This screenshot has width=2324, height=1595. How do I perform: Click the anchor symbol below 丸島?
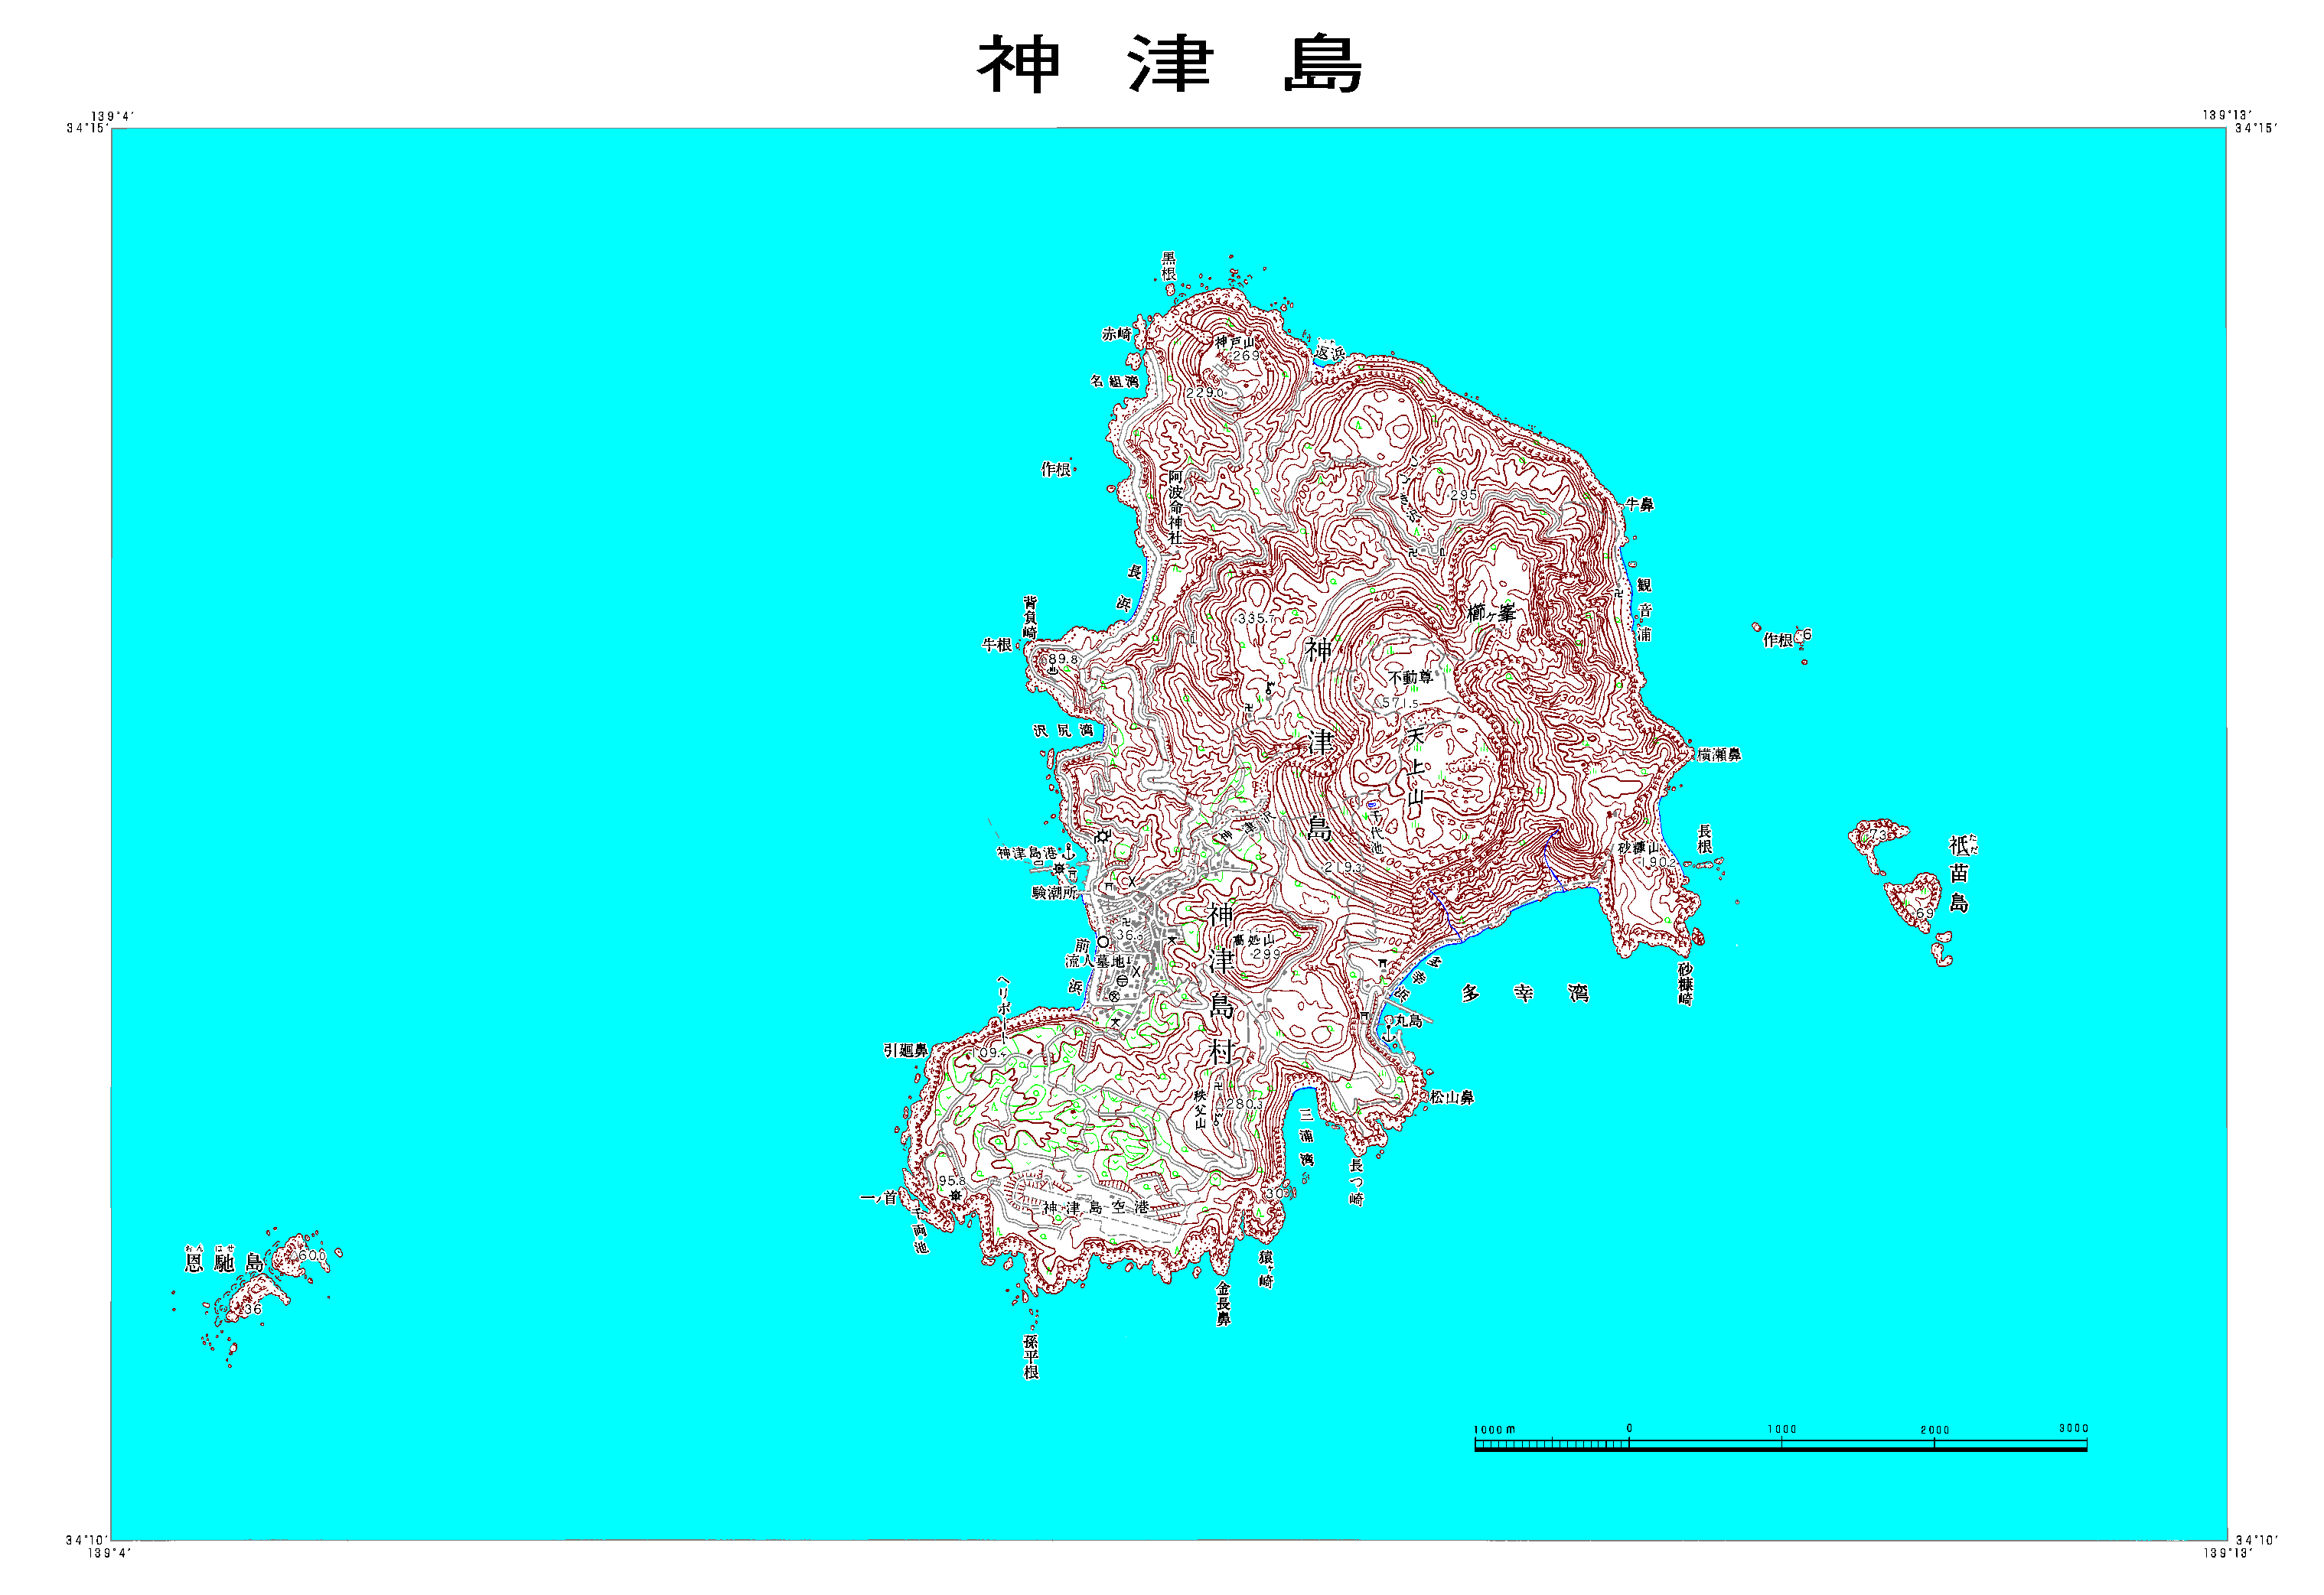coord(1389,1034)
